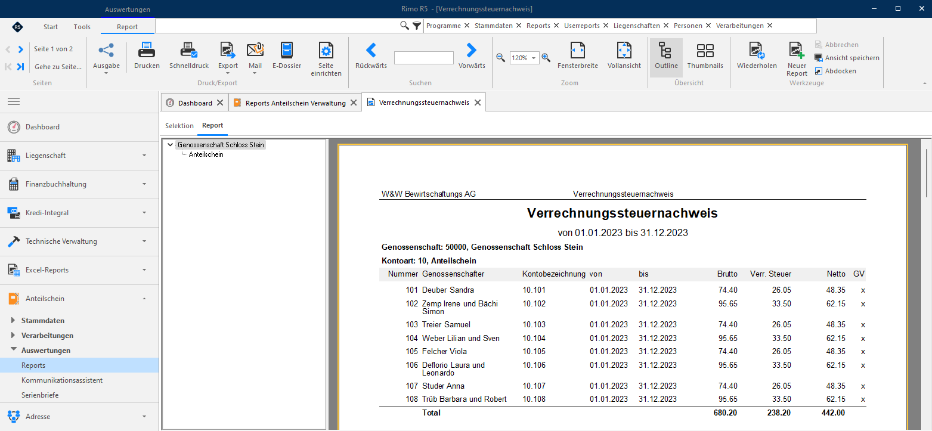
Task: Open Kommunikationsassistent in the sidebar
Action: point(62,380)
